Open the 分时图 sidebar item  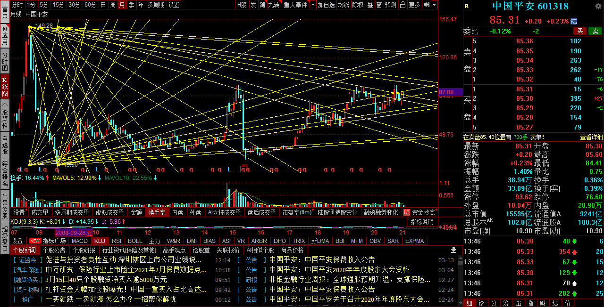click(5, 62)
